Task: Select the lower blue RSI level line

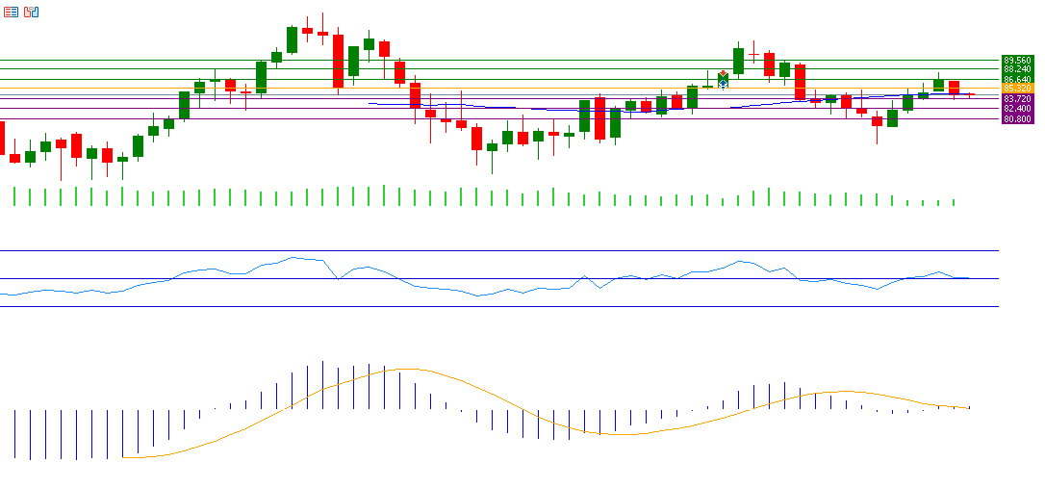Action: pos(481,306)
